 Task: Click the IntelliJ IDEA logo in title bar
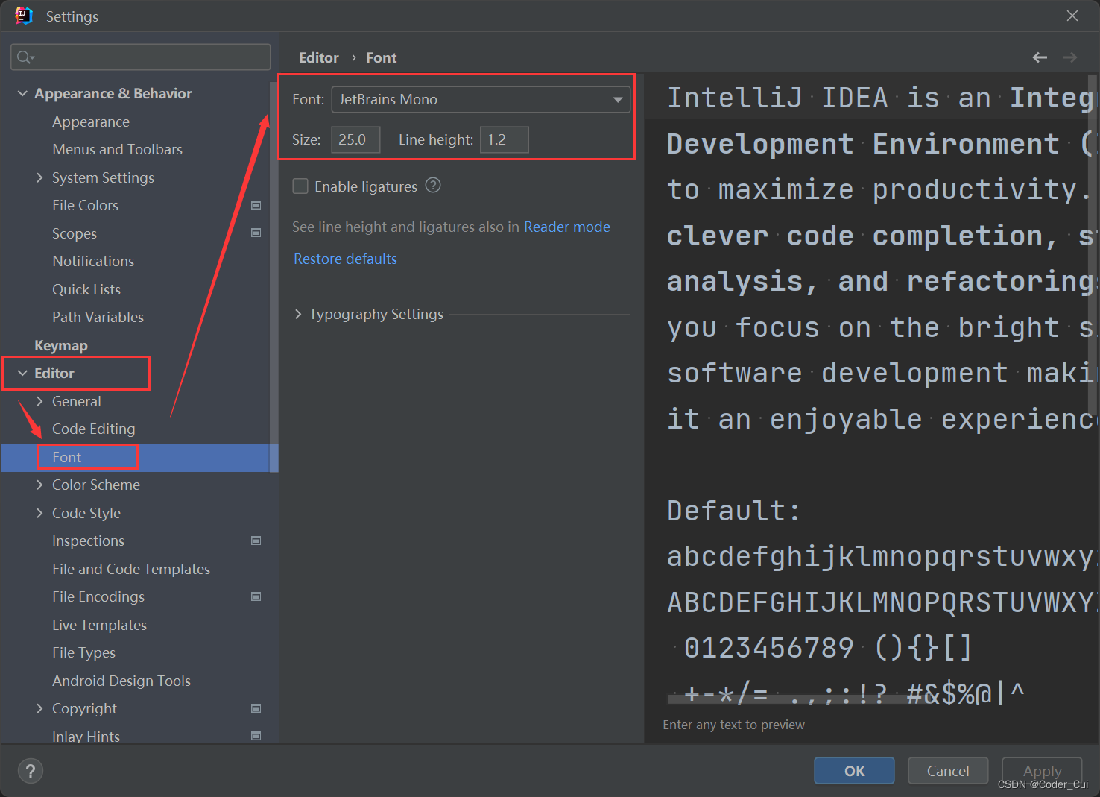click(23, 16)
